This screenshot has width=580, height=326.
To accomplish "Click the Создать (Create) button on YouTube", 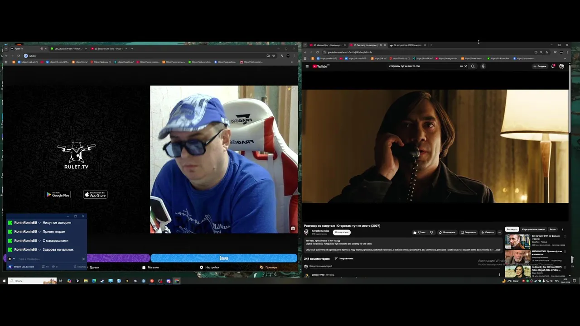I will (540, 66).
